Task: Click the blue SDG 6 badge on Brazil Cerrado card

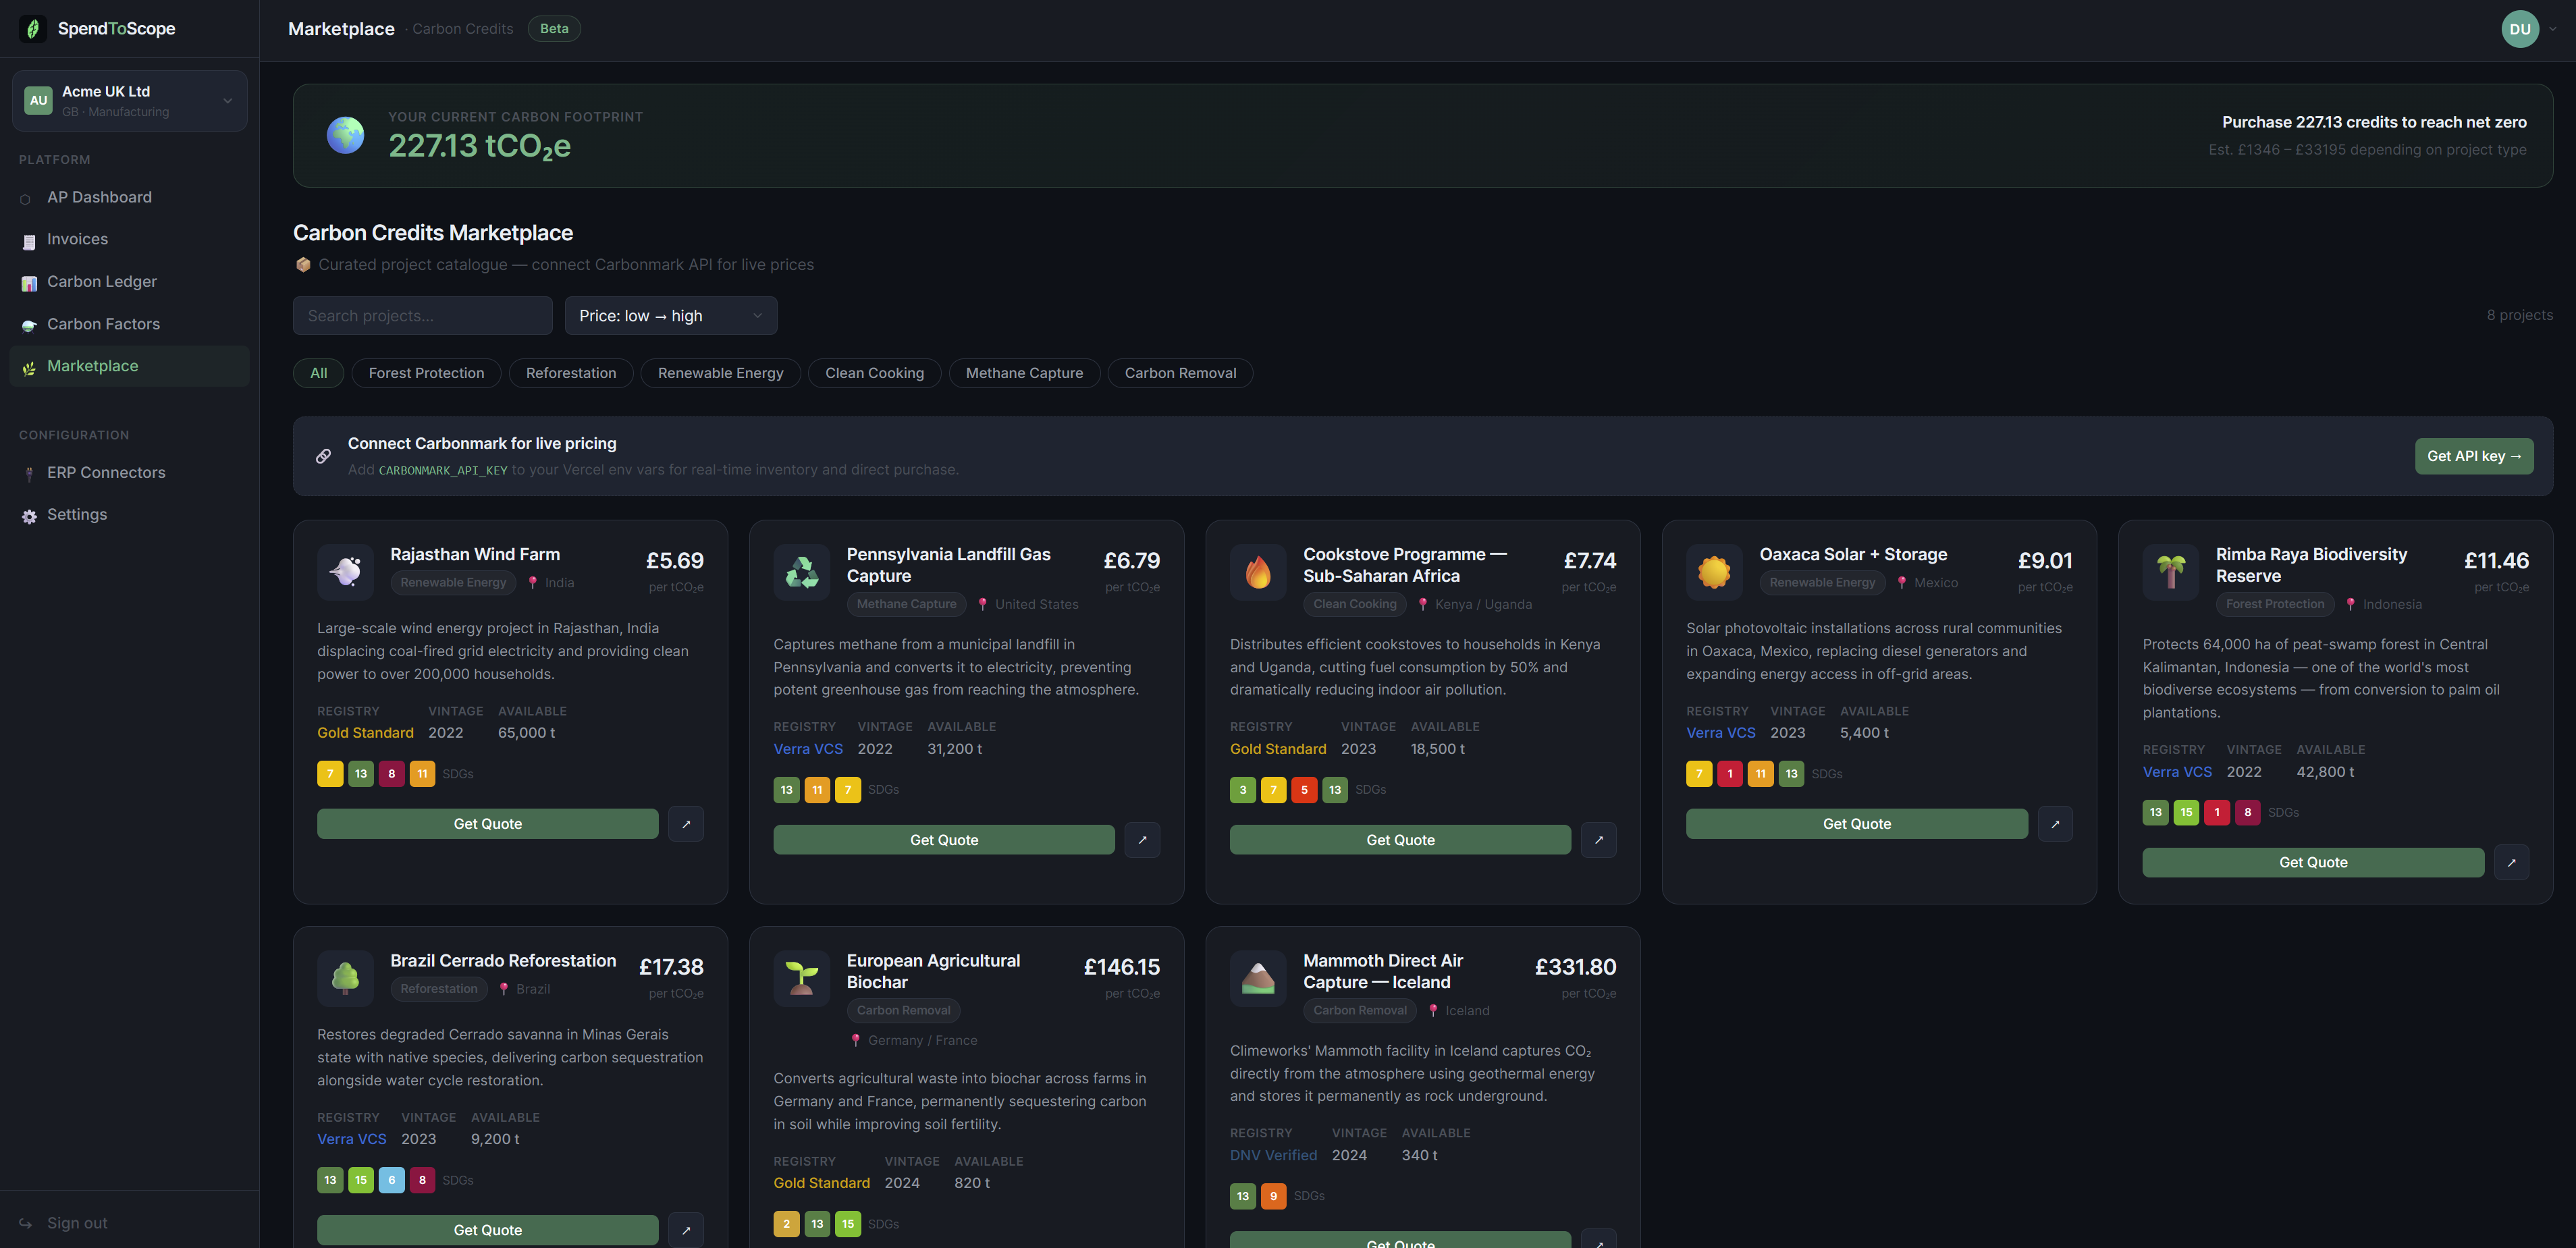Action: coord(391,1180)
